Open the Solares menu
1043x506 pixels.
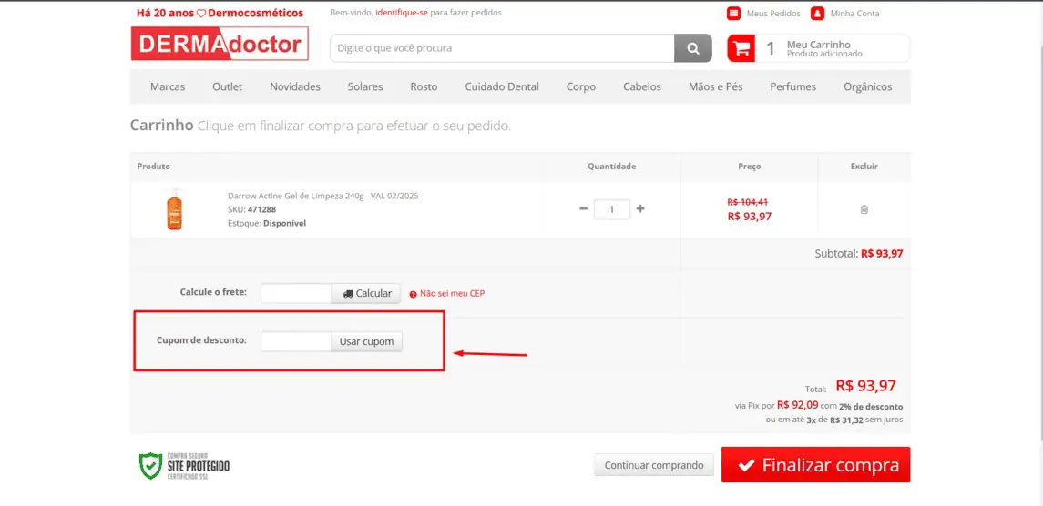[x=365, y=86]
